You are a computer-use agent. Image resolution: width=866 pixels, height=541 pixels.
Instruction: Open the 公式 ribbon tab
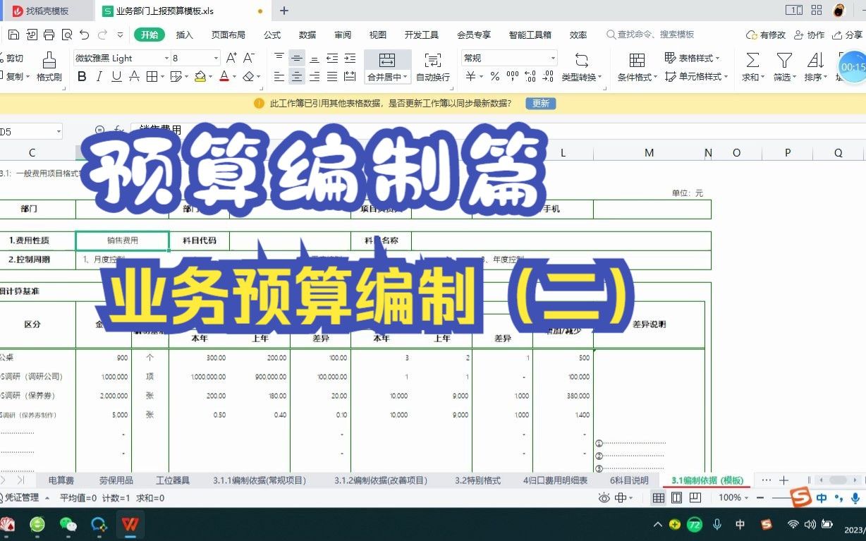(272, 35)
